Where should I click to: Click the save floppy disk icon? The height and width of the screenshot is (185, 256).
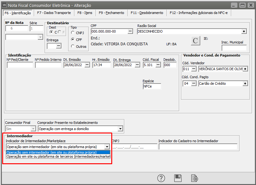tap(178, 178)
